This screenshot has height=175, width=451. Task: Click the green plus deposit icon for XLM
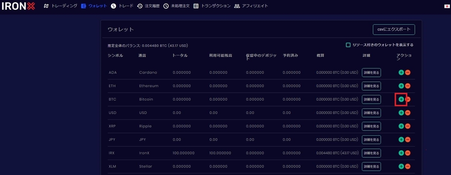(401, 166)
